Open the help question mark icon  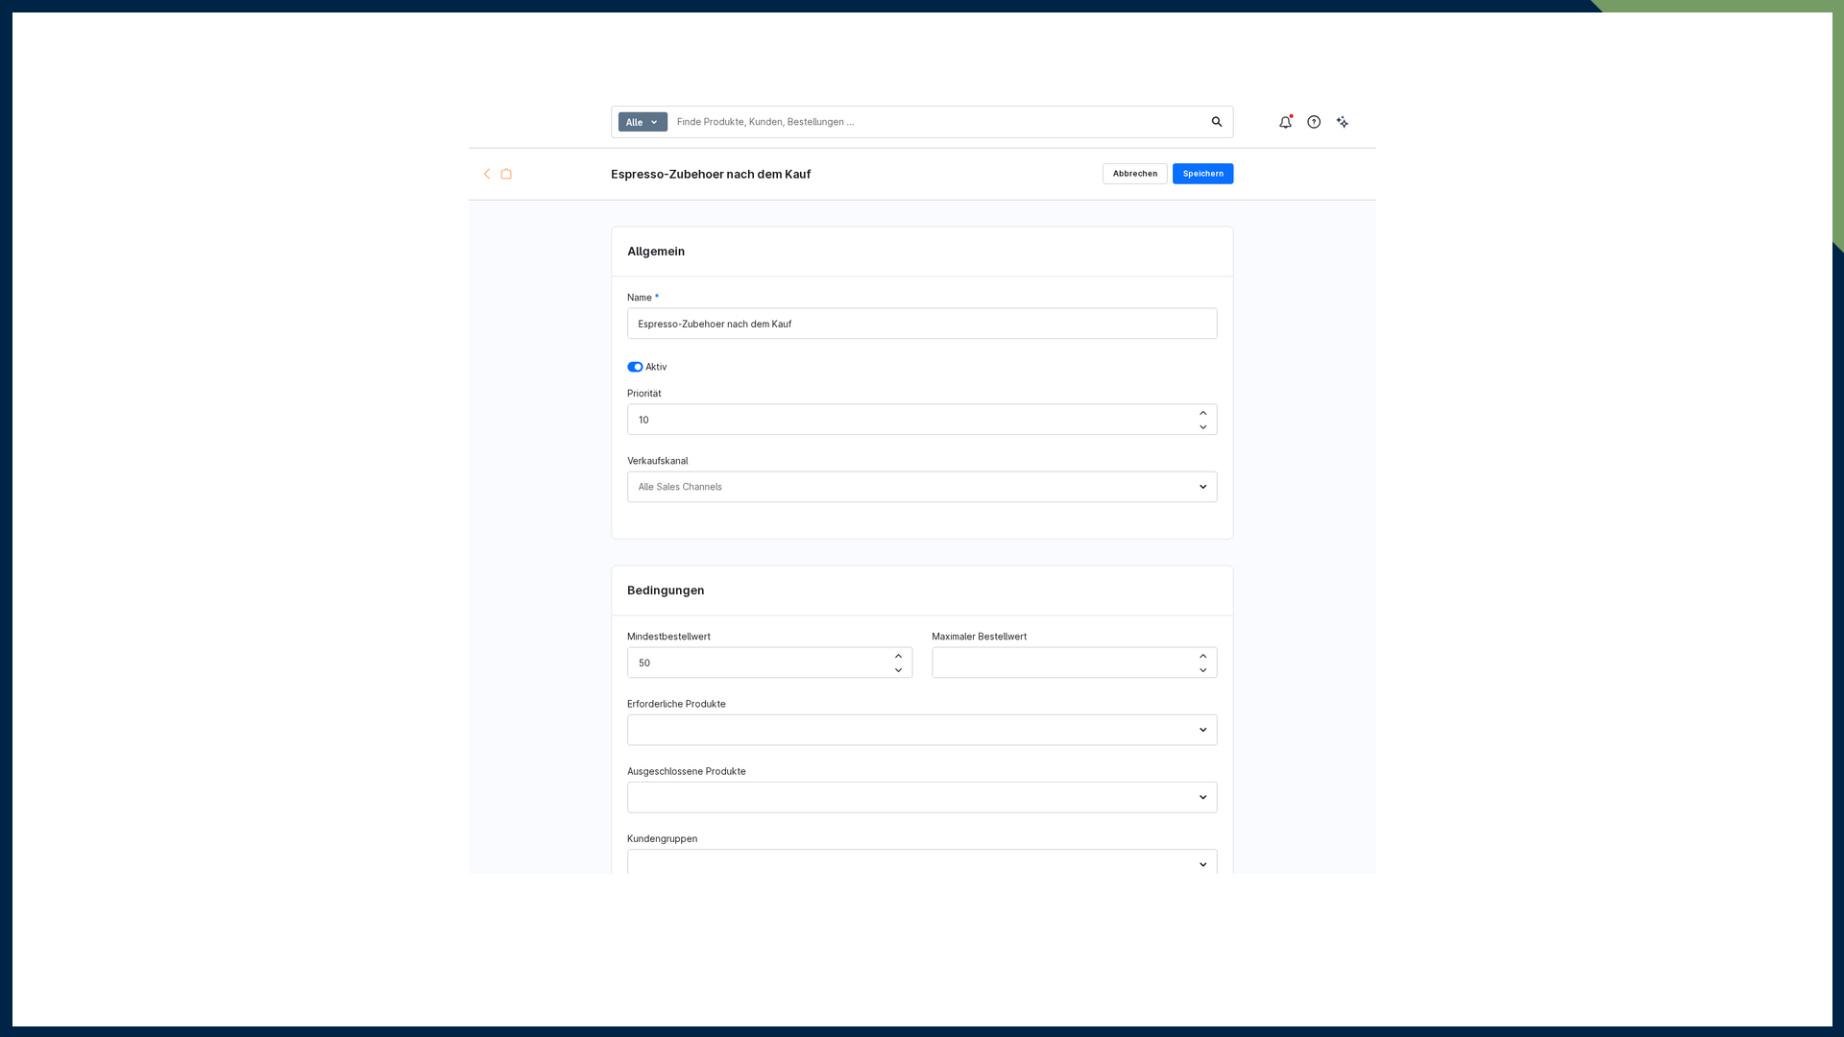[x=1314, y=122]
